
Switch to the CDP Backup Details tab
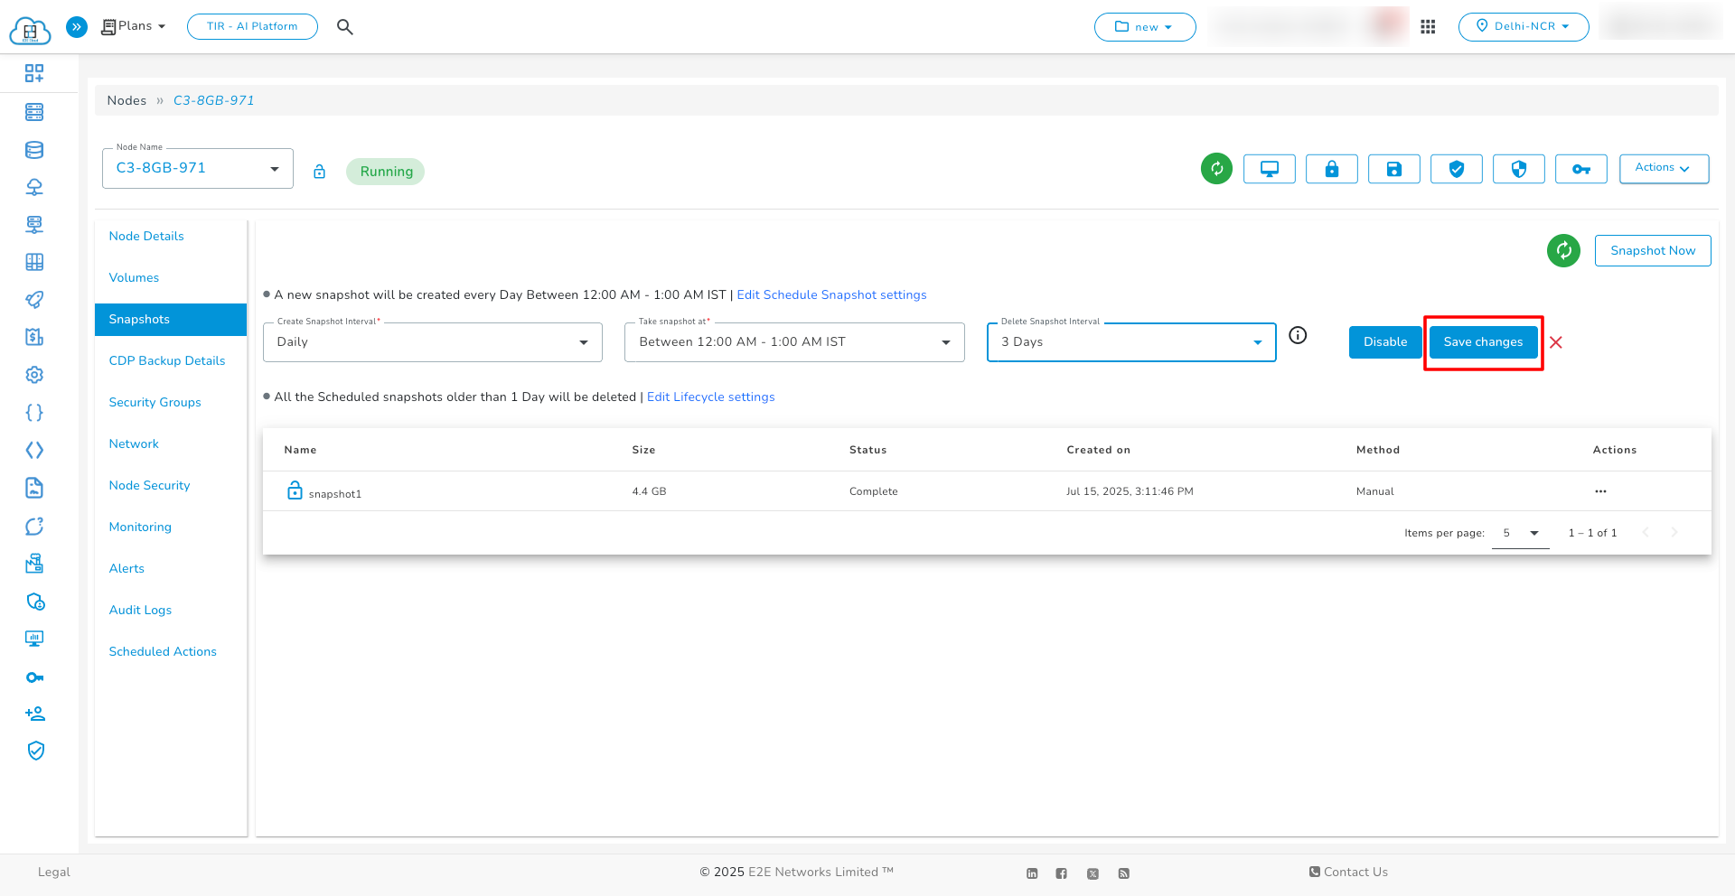[x=166, y=359]
